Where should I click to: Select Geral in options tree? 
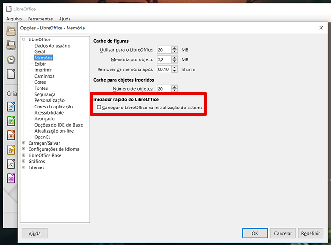[40, 52]
